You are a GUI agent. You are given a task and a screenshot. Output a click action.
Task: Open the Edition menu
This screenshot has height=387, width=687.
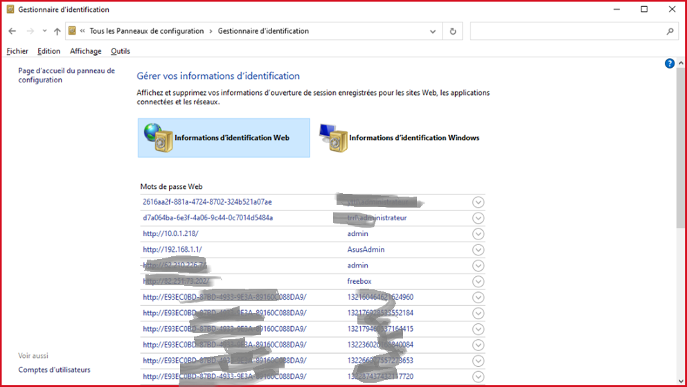pos(48,51)
